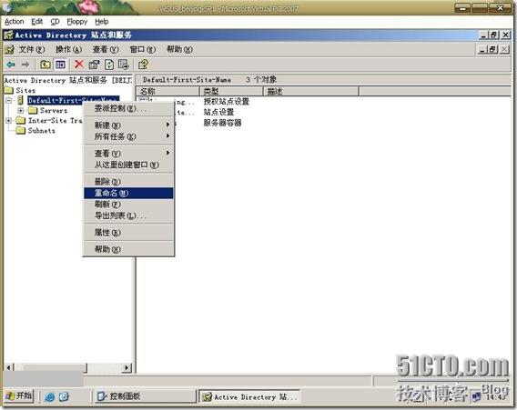Select Servers in the tree
This screenshot has height=410, width=517.
click(54, 111)
